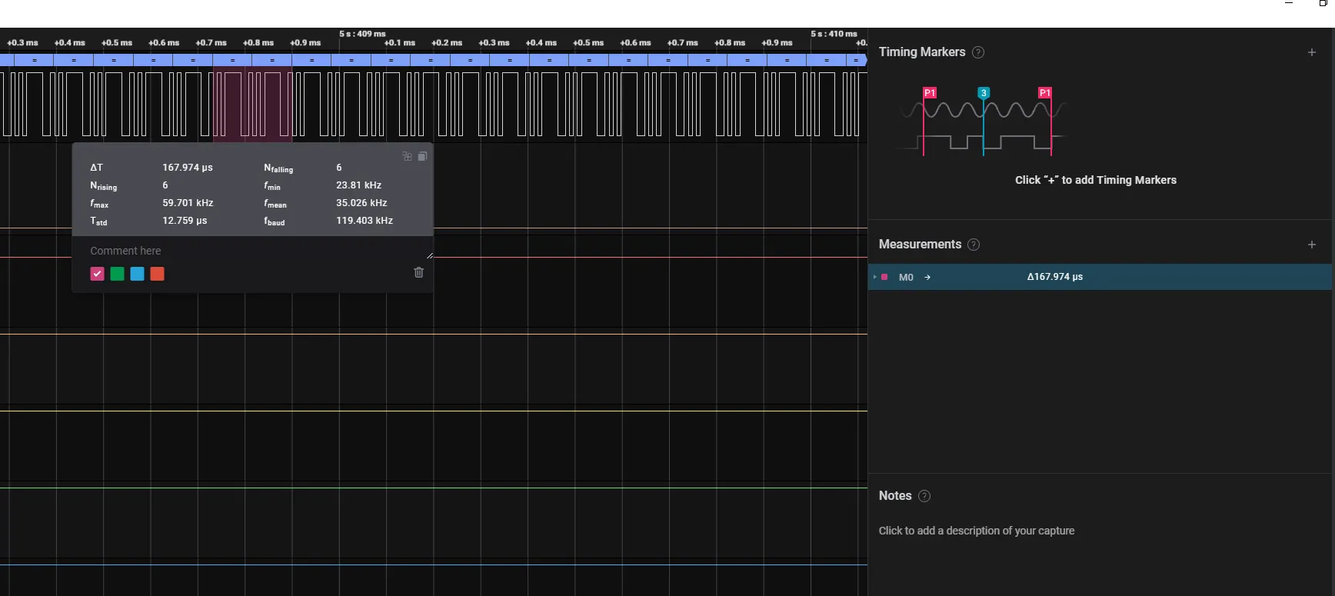
Task: Pick the blue measurement color swatch
Action: pyautogui.click(x=137, y=274)
